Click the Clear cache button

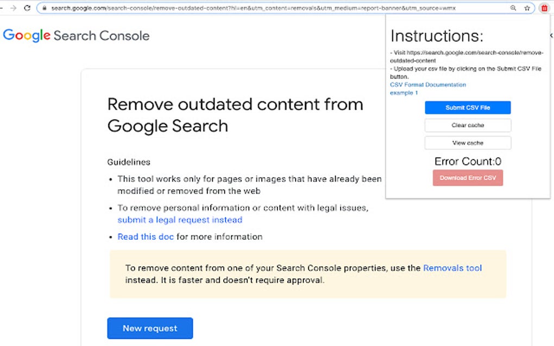(x=468, y=125)
